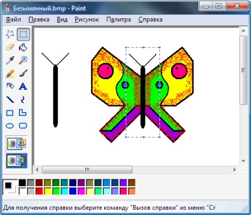This screenshot has width=251, height=215.
Task: Choose the Pencil tool
Action: (10, 73)
